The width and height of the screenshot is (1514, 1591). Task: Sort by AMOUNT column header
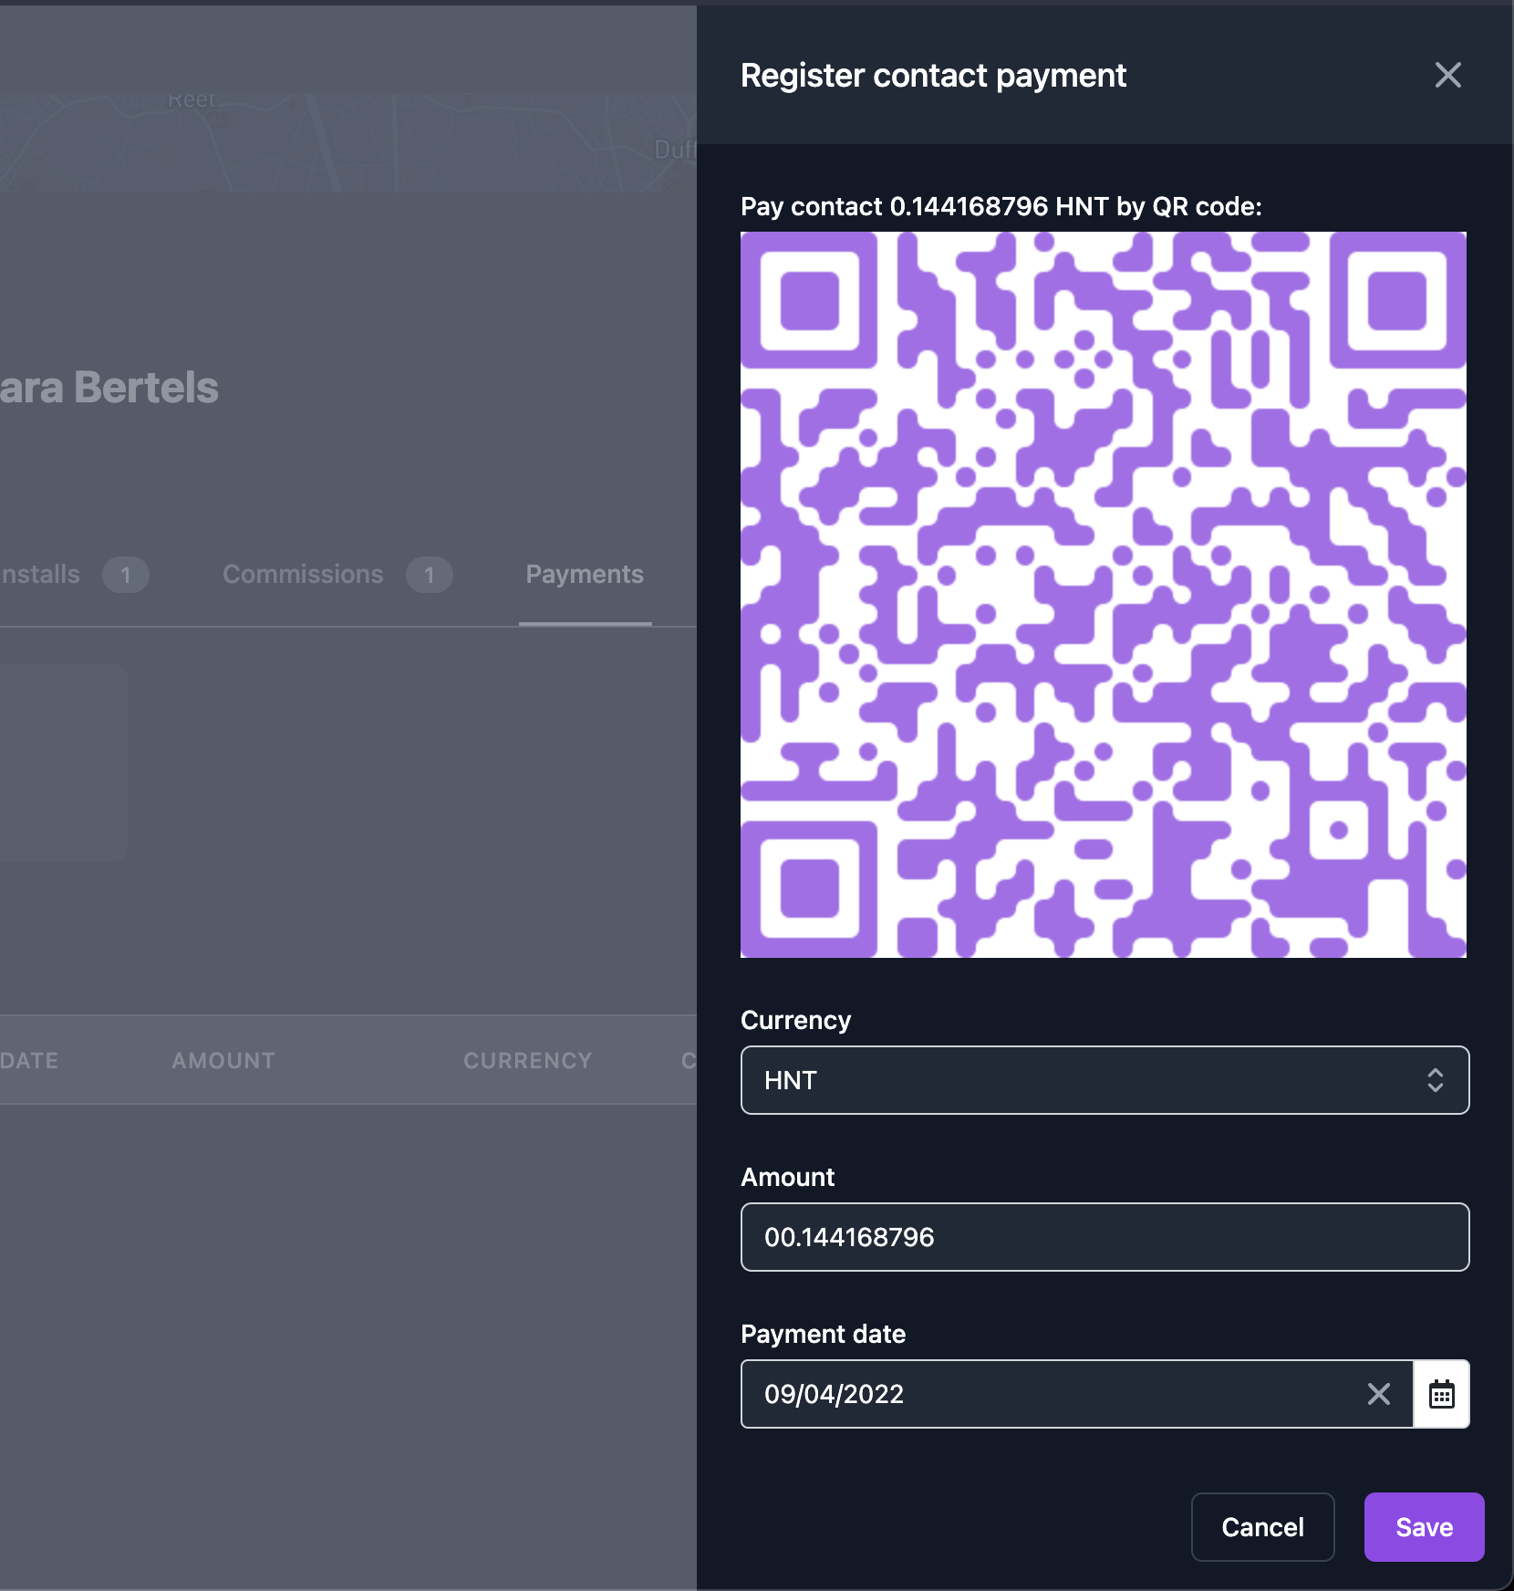pos(223,1061)
